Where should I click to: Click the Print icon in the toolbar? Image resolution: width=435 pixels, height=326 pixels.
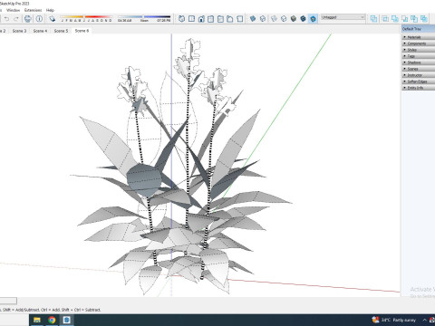[x=27, y=19]
